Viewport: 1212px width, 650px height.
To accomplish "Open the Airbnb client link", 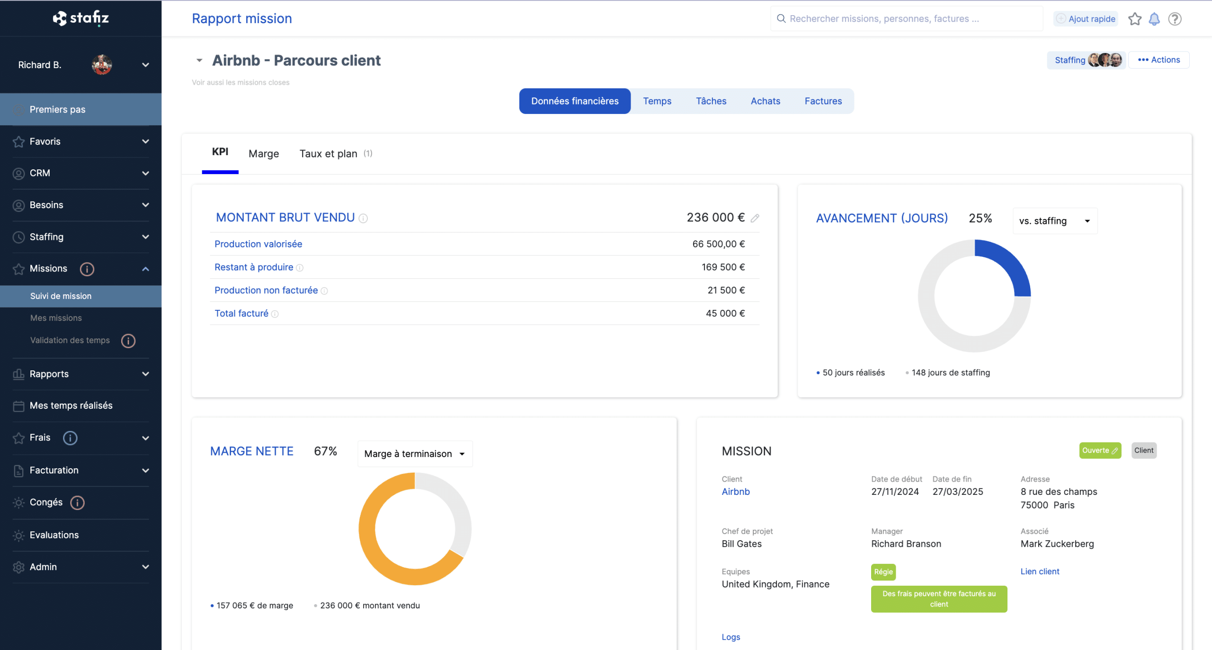I will (x=736, y=492).
